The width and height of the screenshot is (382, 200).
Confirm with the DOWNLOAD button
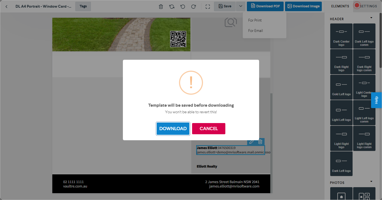coord(173,129)
